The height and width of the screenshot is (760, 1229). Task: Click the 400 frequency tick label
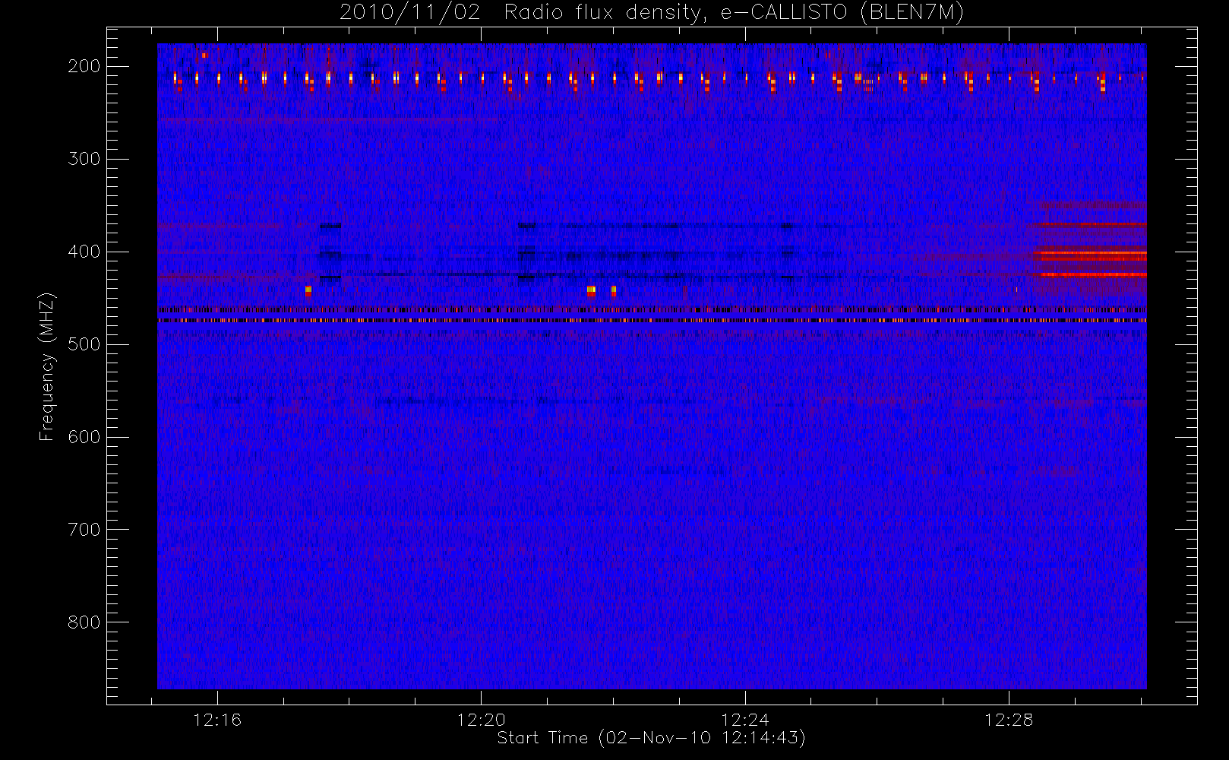(84, 252)
